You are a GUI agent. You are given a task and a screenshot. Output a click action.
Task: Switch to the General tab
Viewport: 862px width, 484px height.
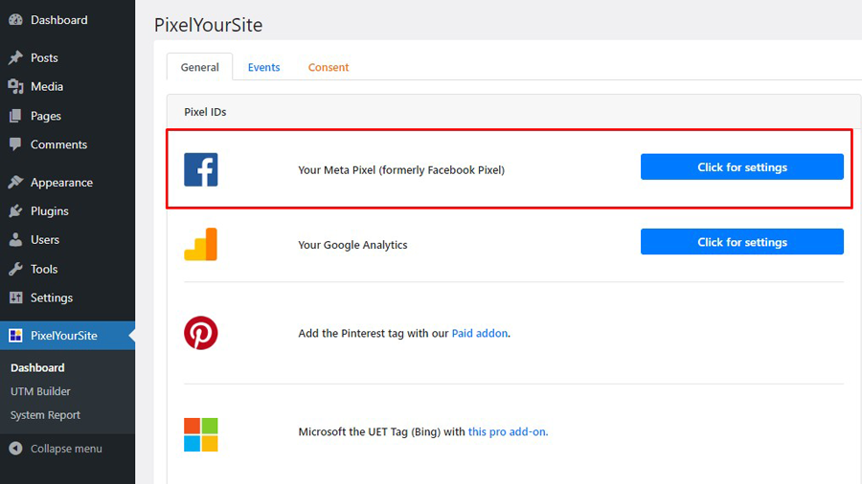[x=199, y=67]
